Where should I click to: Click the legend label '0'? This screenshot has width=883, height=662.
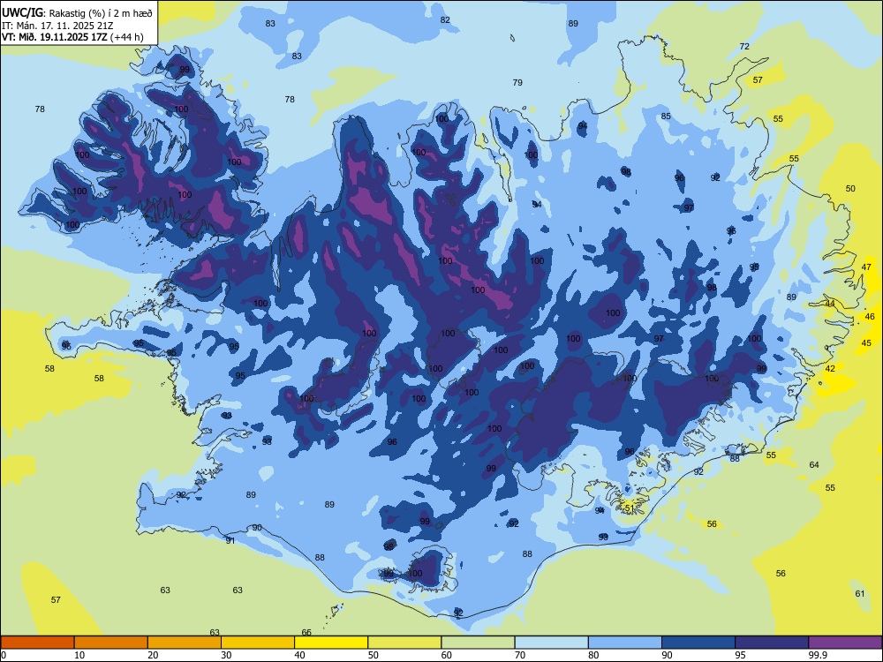pos(4,655)
